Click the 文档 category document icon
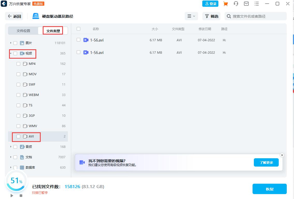 pyautogui.click(x=22, y=157)
